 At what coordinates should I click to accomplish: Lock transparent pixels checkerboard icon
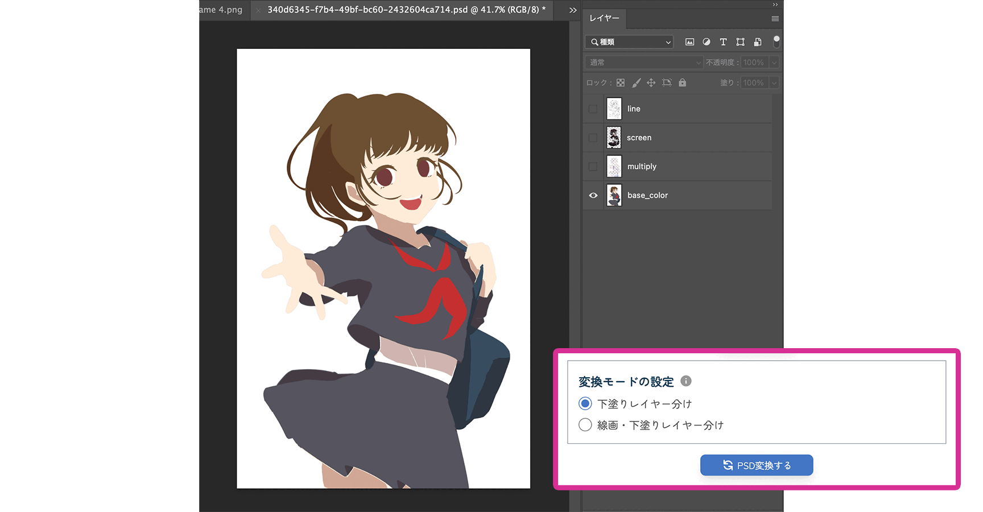(x=621, y=83)
